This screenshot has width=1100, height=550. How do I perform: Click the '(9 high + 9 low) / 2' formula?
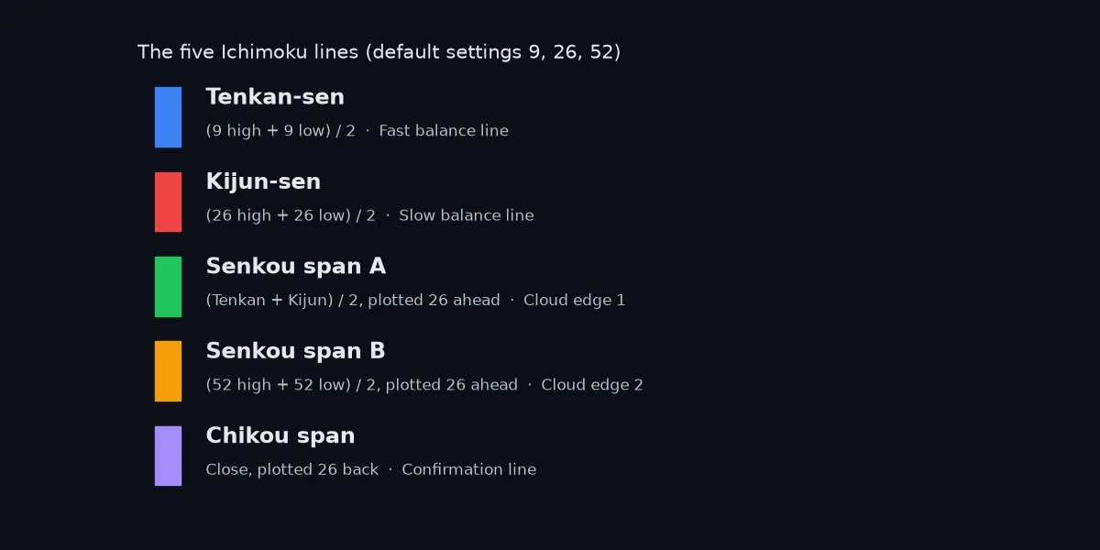pyautogui.click(x=280, y=131)
